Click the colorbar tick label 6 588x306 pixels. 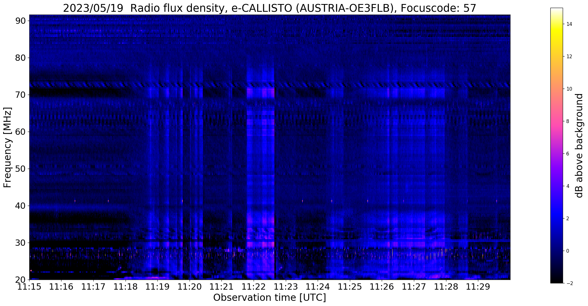tap(567, 154)
